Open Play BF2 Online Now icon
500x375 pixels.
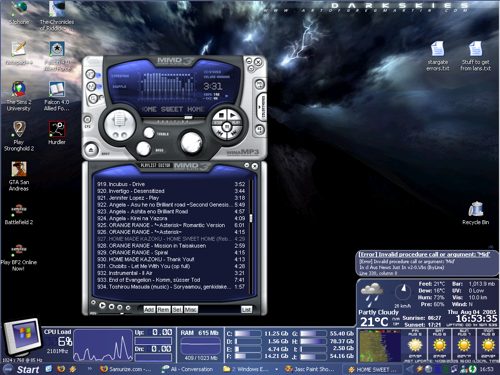(x=19, y=257)
